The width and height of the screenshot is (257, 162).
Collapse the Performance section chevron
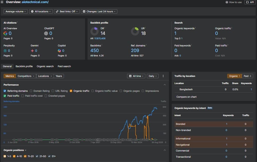click(165, 85)
